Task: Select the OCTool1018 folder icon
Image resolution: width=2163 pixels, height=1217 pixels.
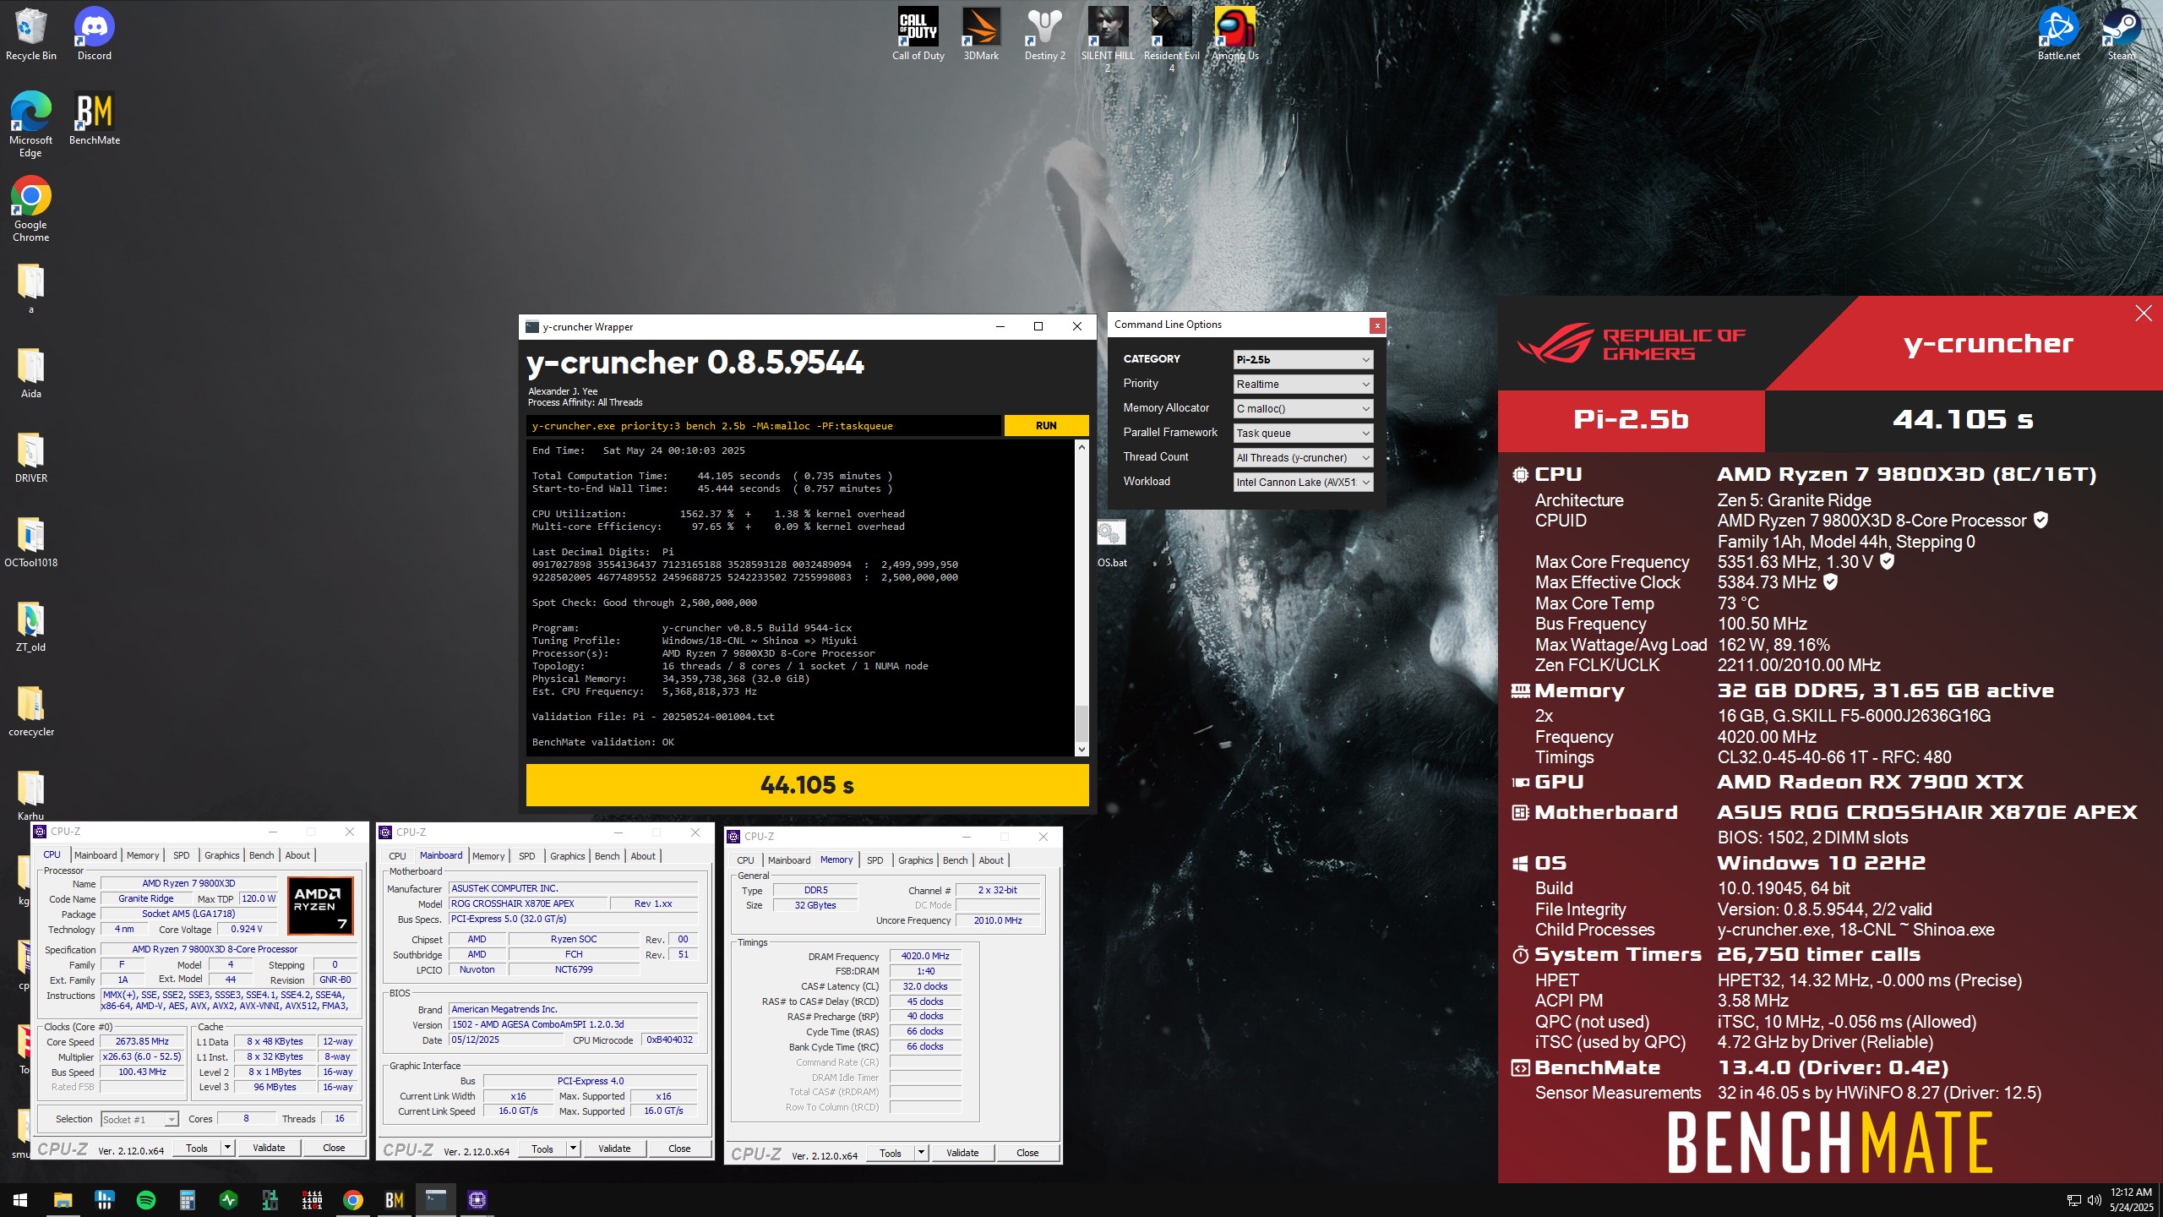Action: (31, 541)
